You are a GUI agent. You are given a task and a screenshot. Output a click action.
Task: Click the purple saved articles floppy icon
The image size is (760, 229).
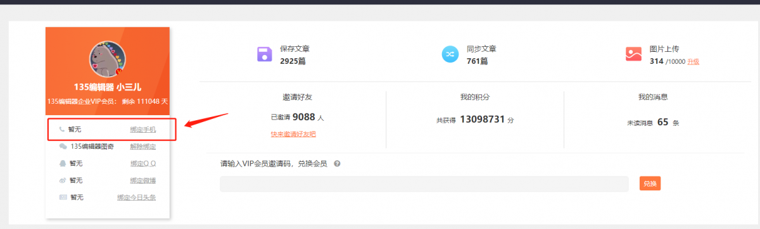point(265,54)
